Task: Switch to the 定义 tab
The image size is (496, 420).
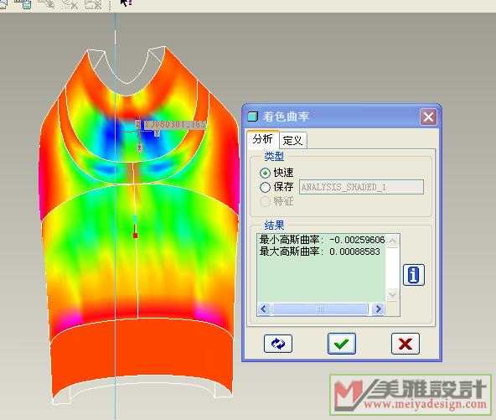Action: 293,140
